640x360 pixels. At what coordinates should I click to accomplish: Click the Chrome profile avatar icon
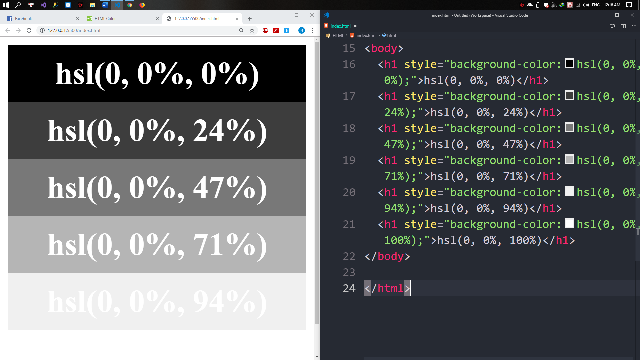[x=302, y=30]
